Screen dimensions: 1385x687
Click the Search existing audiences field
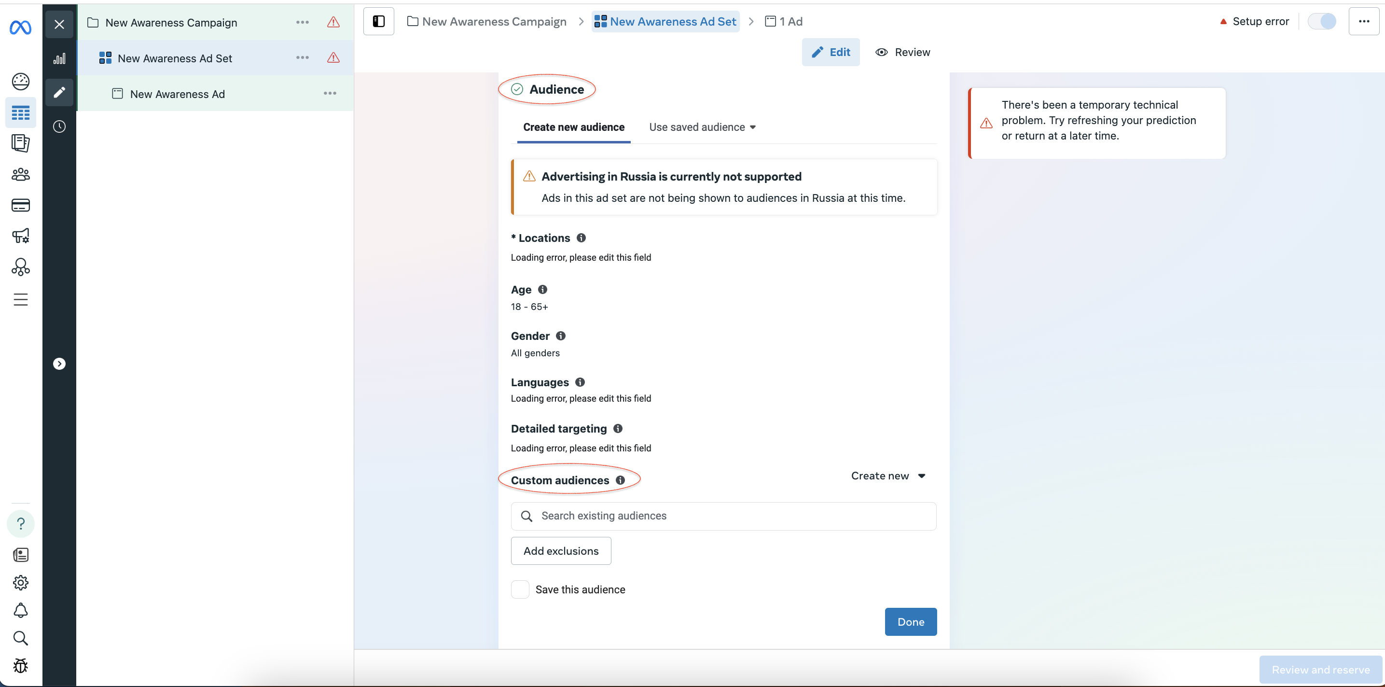pyautogui.click(x=724, y=516)
